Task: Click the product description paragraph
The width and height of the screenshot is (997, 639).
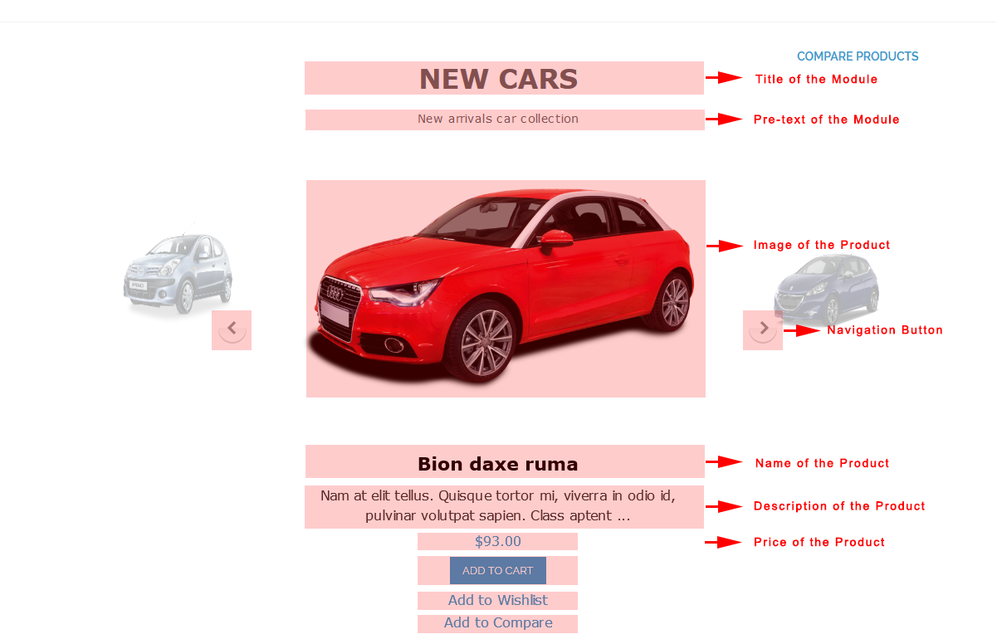Action: pos(498,506)
